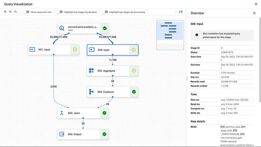Click the S04 Coalesce tree icon
This screenshot has width=261, height=147.
[91, 92]
